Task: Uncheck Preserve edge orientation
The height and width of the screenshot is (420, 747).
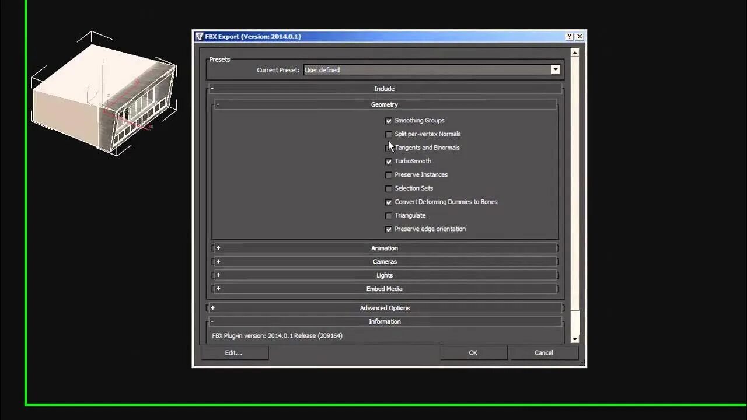Action: coord(389,229)
